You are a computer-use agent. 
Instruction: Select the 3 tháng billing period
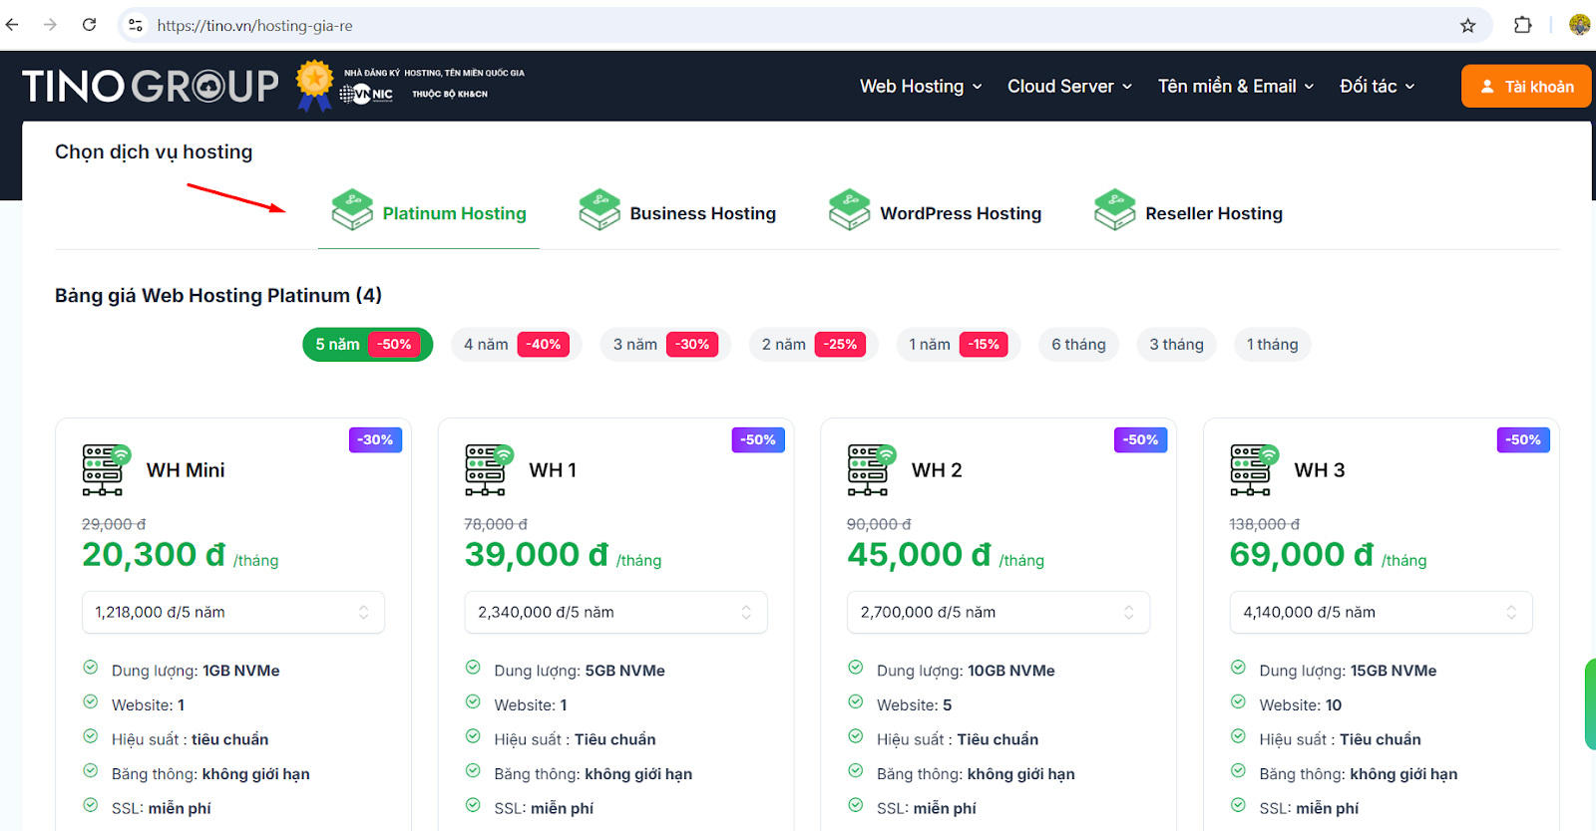coord(1176,345)
